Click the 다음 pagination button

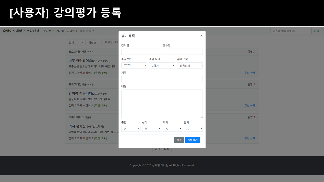tap(167, 149)
